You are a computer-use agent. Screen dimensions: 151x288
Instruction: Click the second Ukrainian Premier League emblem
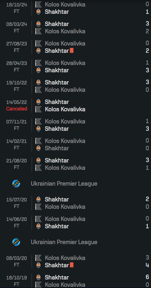pyautogui.click(x=16, y=242)
